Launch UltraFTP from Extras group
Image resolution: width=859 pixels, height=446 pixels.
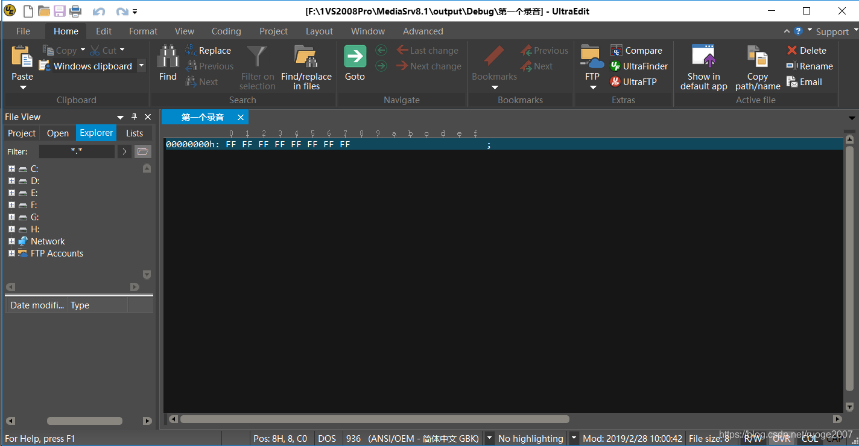(x=633, y=82)
